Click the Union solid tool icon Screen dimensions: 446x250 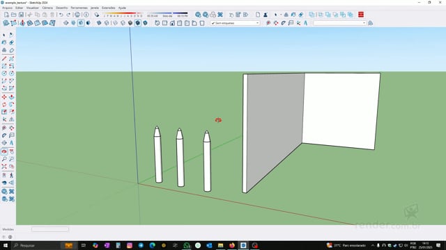coord(328,15)
